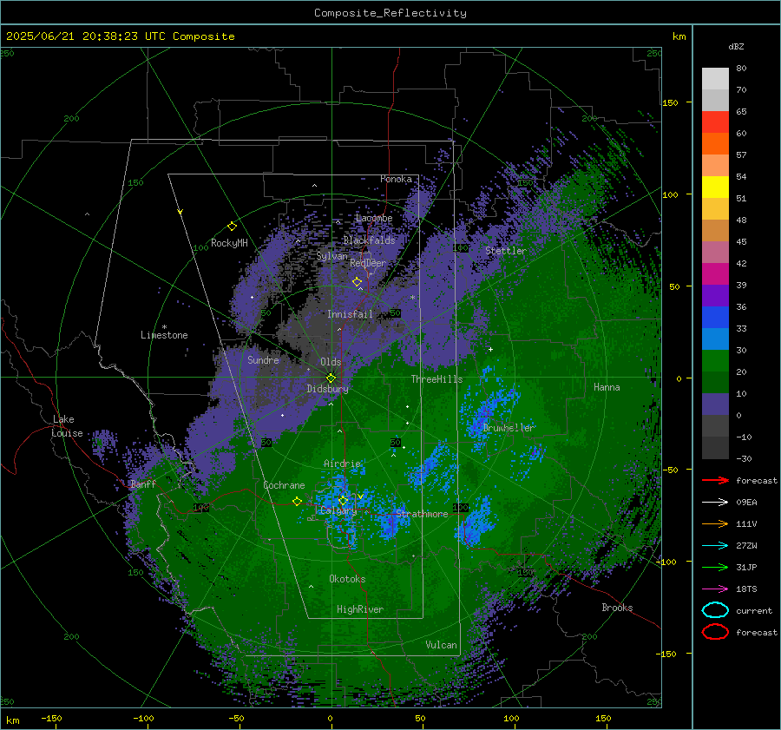This screenshot has width=781, height=730.
Task: Click the Airdrie town label
Action: coord(342,464)
